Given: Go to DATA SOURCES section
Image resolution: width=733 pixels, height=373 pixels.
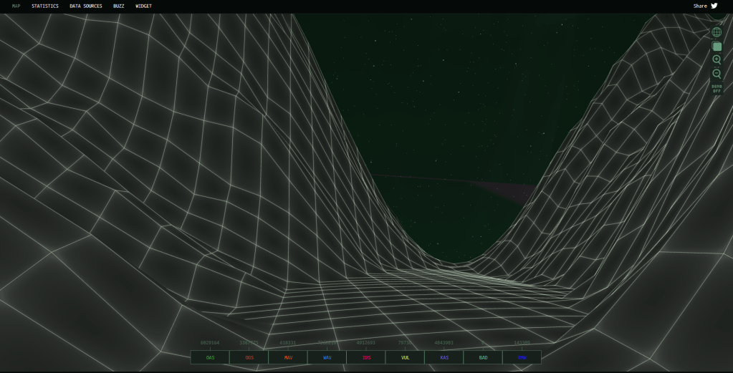Looking at the screenshot, I should click(86, 6).
